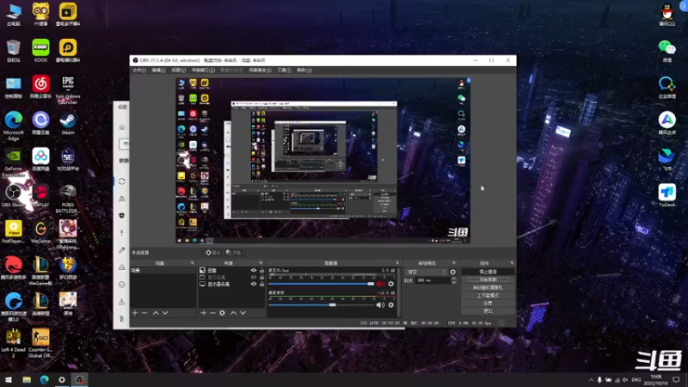The height and width of the screenshot is (387, 688).
Task: Open KOOK desktop shortcut
Action: pyautogui.click(x=40, y=51)
